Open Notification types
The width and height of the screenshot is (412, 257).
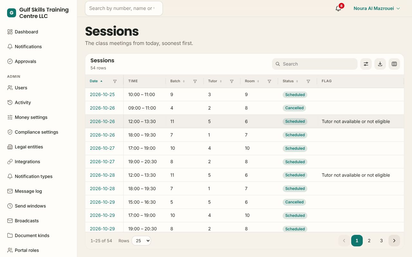39,176
